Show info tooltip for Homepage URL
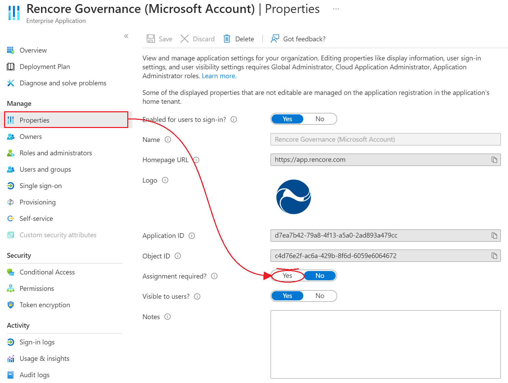This screenshot has width=508, height=383. coord(196,160)
